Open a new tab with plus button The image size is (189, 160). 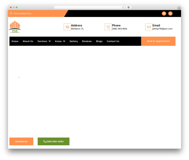click(x=179, y=8)
